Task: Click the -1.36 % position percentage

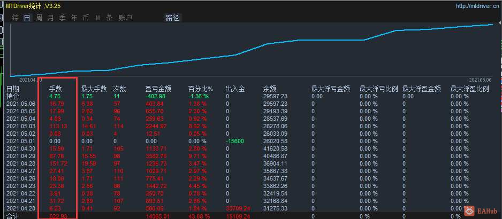Action: pyautogui.click(x=198, y=96)
